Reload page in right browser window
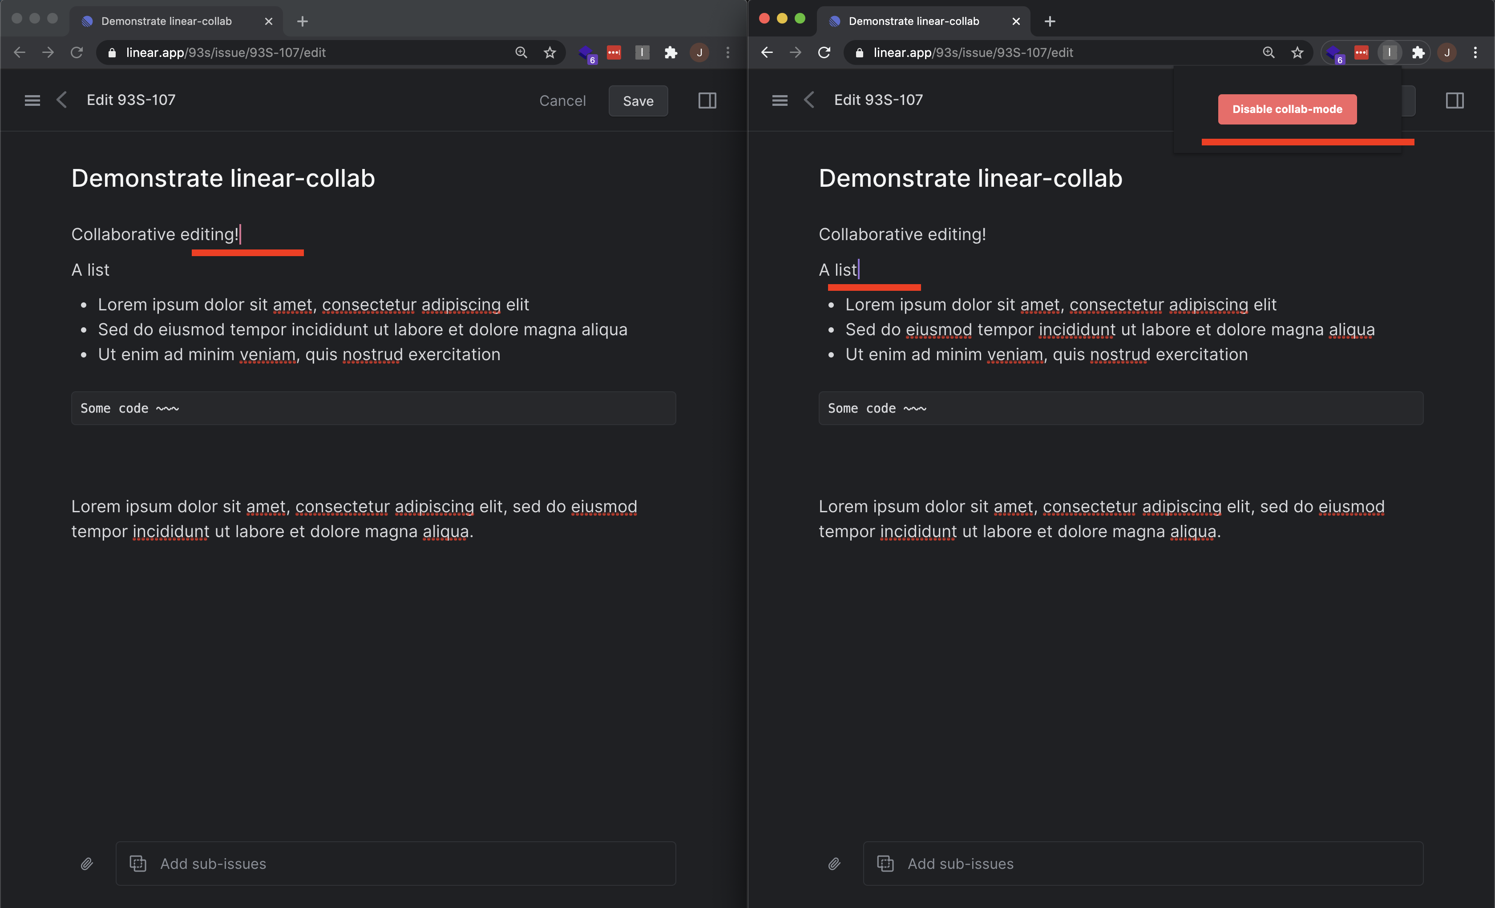Screen dimensions: 1495x908 [823, 52]
